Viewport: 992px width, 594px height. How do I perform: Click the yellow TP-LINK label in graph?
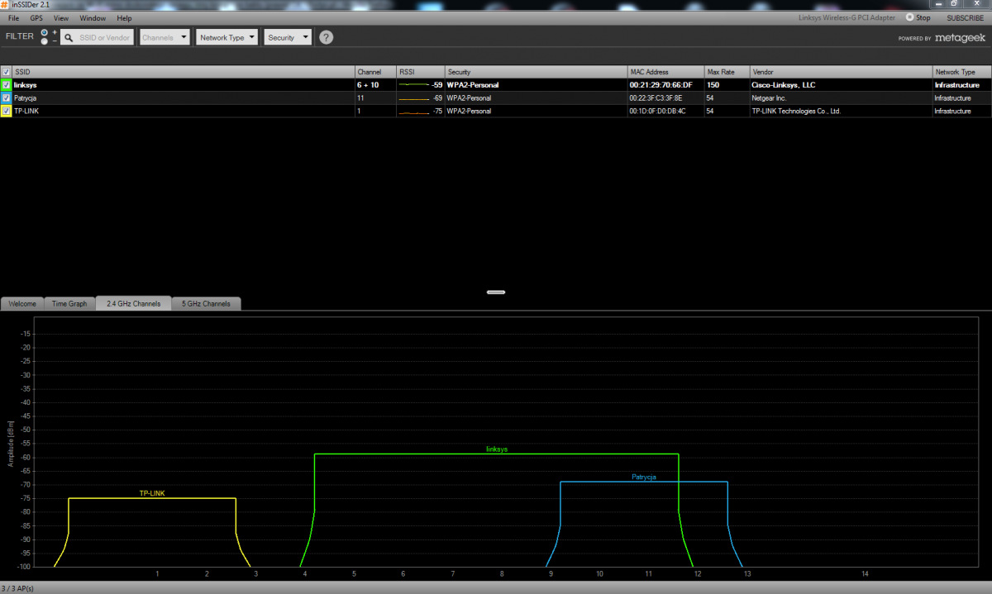[x=152, y=493]
